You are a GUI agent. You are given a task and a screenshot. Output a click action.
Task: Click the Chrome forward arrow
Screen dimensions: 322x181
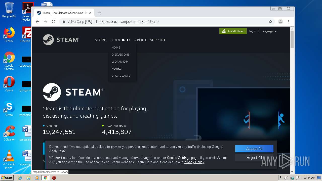click(46, 22)
